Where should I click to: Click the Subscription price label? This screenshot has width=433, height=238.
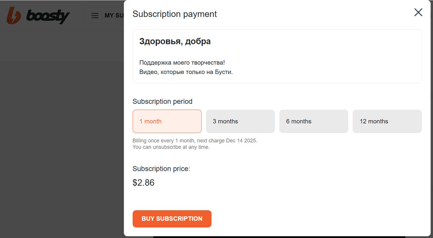pos(161,169)
